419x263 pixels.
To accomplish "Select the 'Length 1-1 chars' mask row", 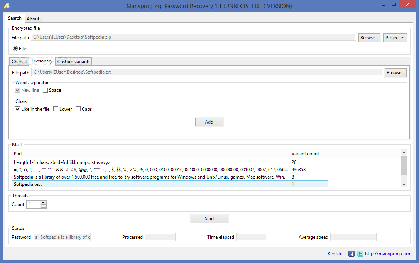I will tap(170, 162).
